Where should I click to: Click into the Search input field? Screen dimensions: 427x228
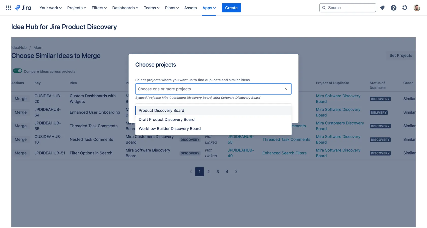point(348,8)
